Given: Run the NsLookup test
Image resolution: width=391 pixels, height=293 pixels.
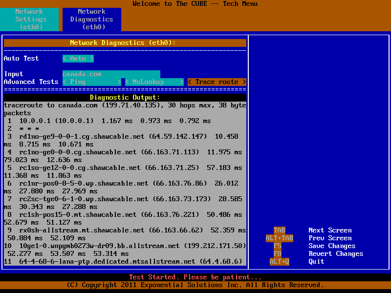Looking at the screenshot, I should coord(154,82).
